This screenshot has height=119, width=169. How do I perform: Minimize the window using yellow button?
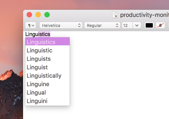(38, 15)
